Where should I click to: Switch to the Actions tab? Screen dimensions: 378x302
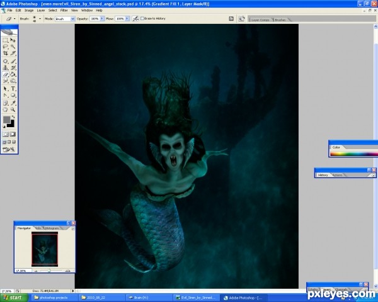(337, 175)
